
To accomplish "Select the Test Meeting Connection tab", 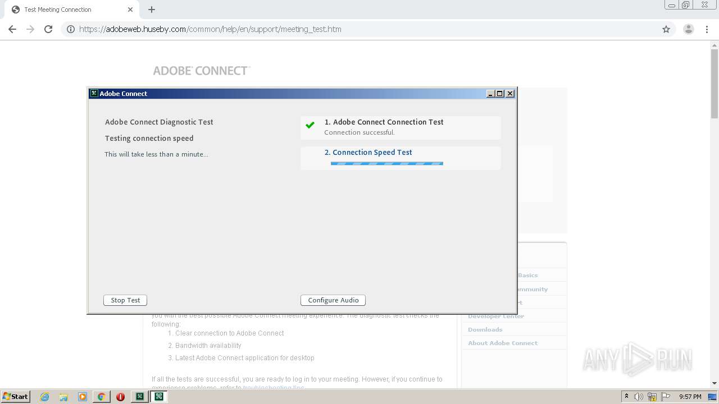I will tap(71, 10).
